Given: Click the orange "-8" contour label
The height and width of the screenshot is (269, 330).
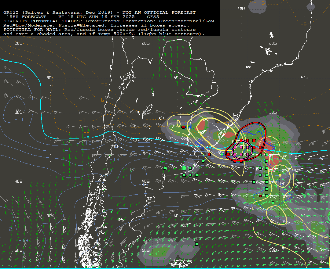Looking at the screenshot, I should coord(86,132).
